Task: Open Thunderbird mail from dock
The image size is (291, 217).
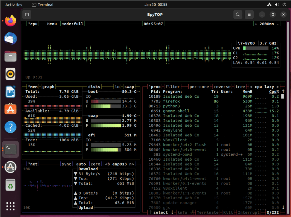Action: [x=11, y=38]
